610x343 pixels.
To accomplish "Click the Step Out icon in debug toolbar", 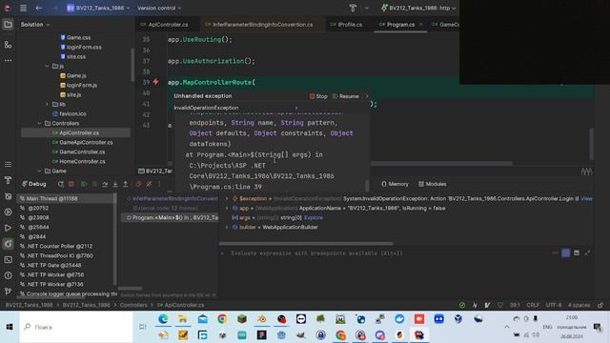I will [125, 184].
